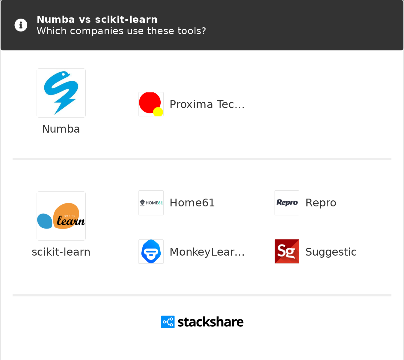Click the StackShare share icon

(168, 322)
